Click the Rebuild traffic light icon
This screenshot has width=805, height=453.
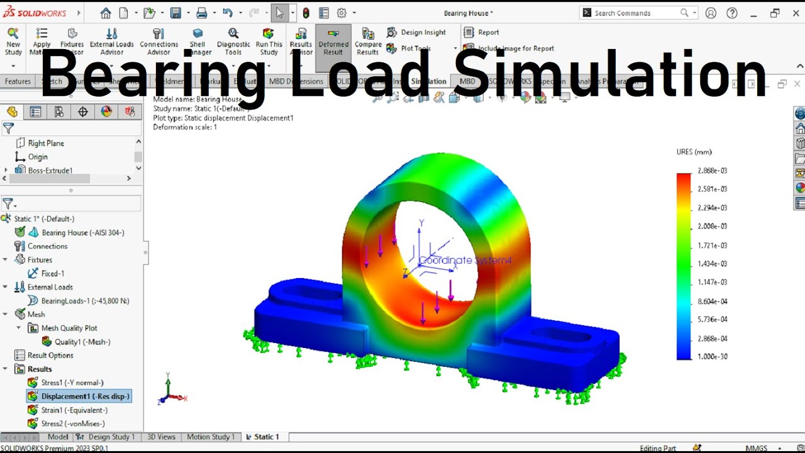tap(306, 13)
